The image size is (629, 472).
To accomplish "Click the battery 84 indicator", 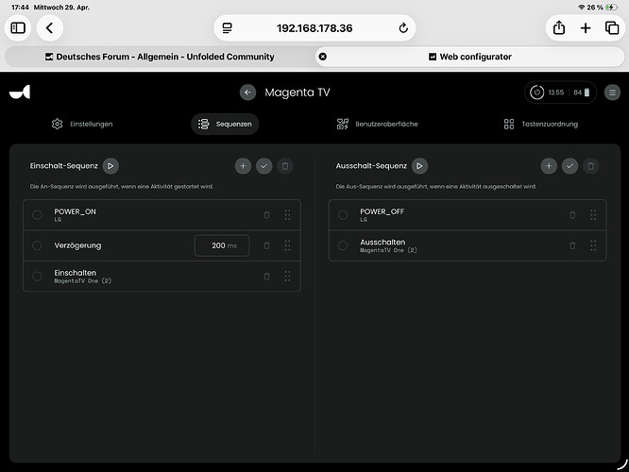I will coord(581,93).
